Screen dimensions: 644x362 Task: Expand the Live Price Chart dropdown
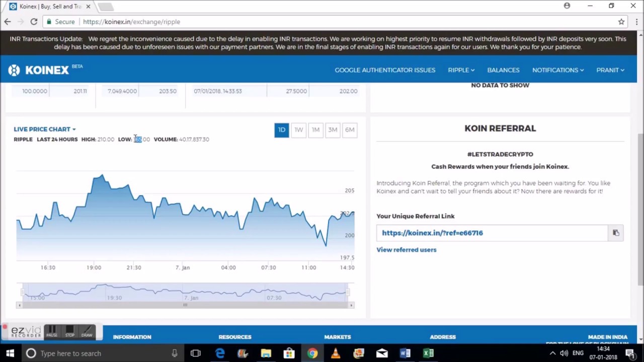pyautogui.click(x=45, y=129)
